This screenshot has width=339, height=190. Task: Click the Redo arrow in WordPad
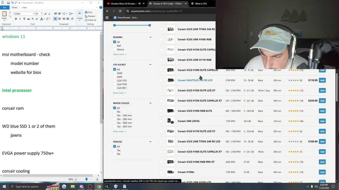pos(16,3)
